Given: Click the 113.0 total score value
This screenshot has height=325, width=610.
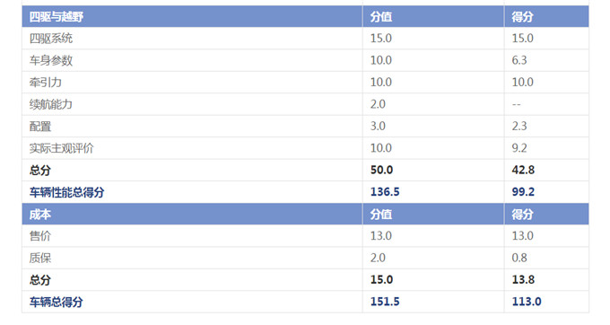Looking at the screenshot, I should pyautogui.click(x=527, y=302).
